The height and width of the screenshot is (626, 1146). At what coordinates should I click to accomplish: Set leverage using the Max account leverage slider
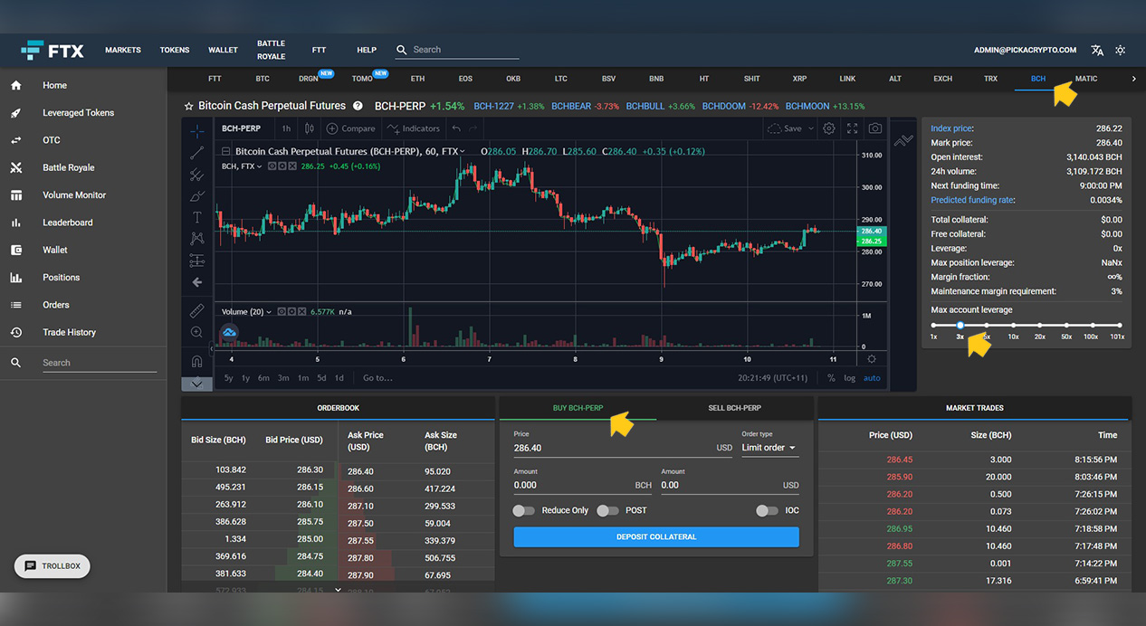[x=960, y=324]
